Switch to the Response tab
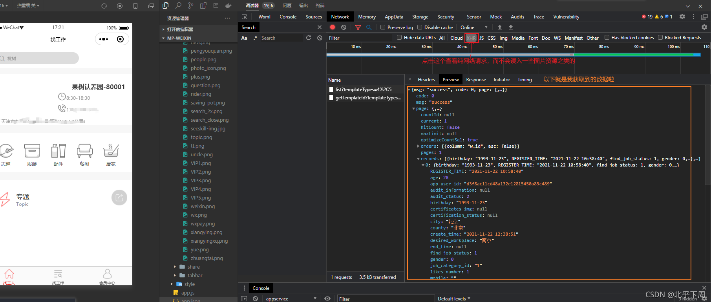Viewport: 711px width, 302px height. click(x=476, y=79)
